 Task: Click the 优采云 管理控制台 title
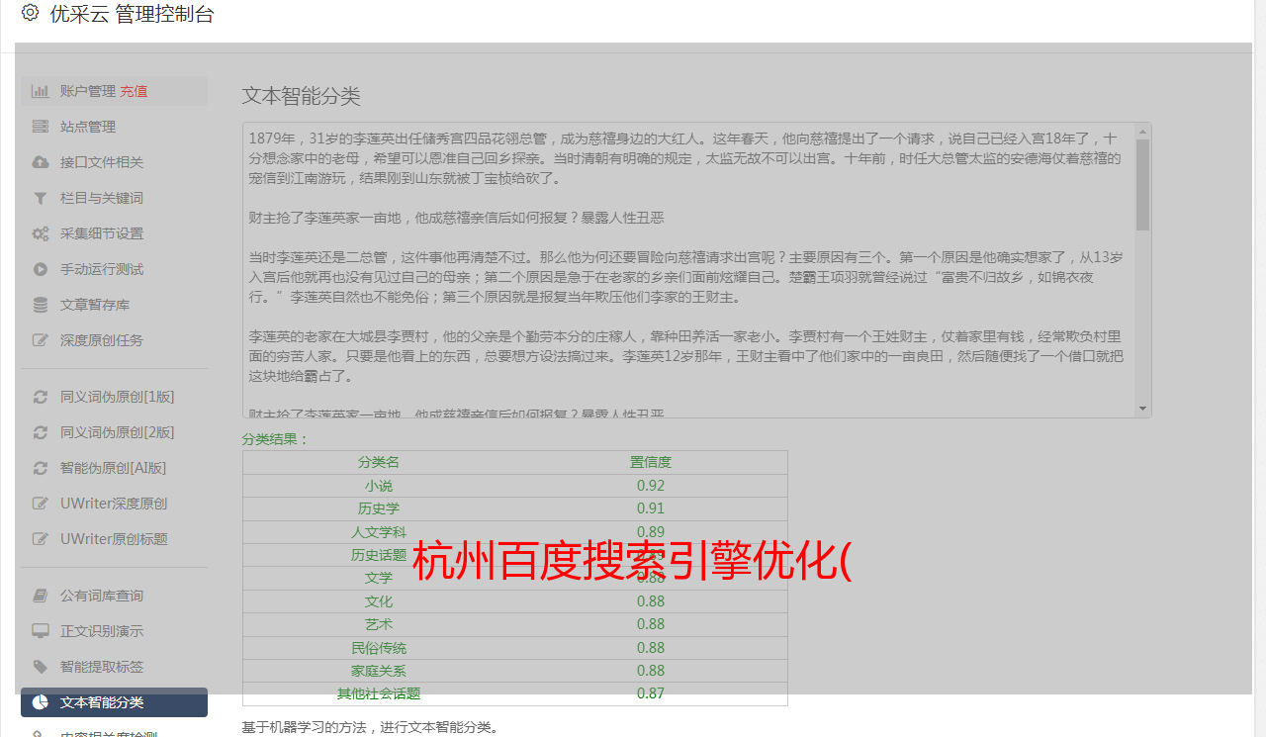click(132, 14)
